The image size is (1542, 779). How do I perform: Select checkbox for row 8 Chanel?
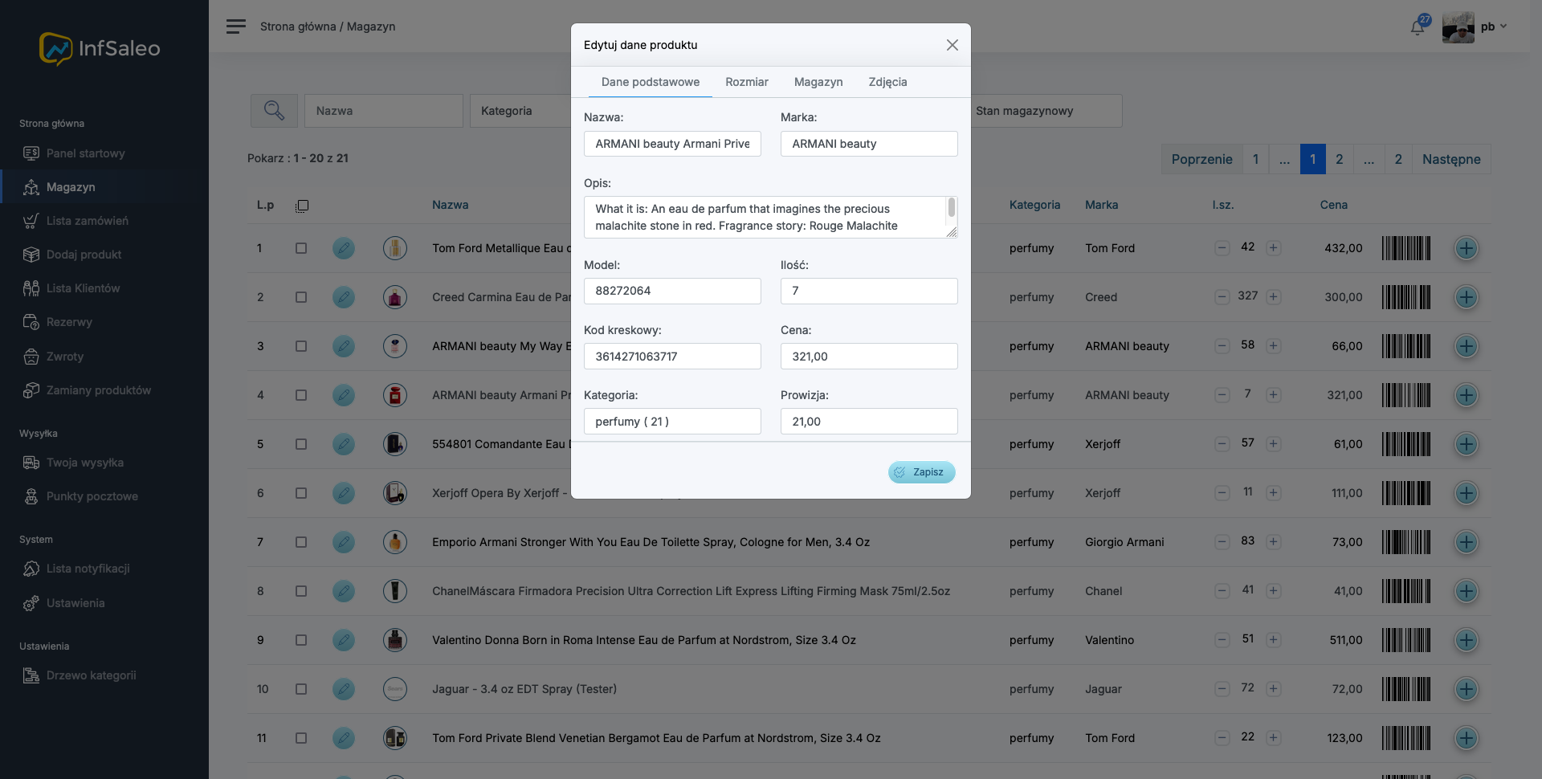coord(301,591)
